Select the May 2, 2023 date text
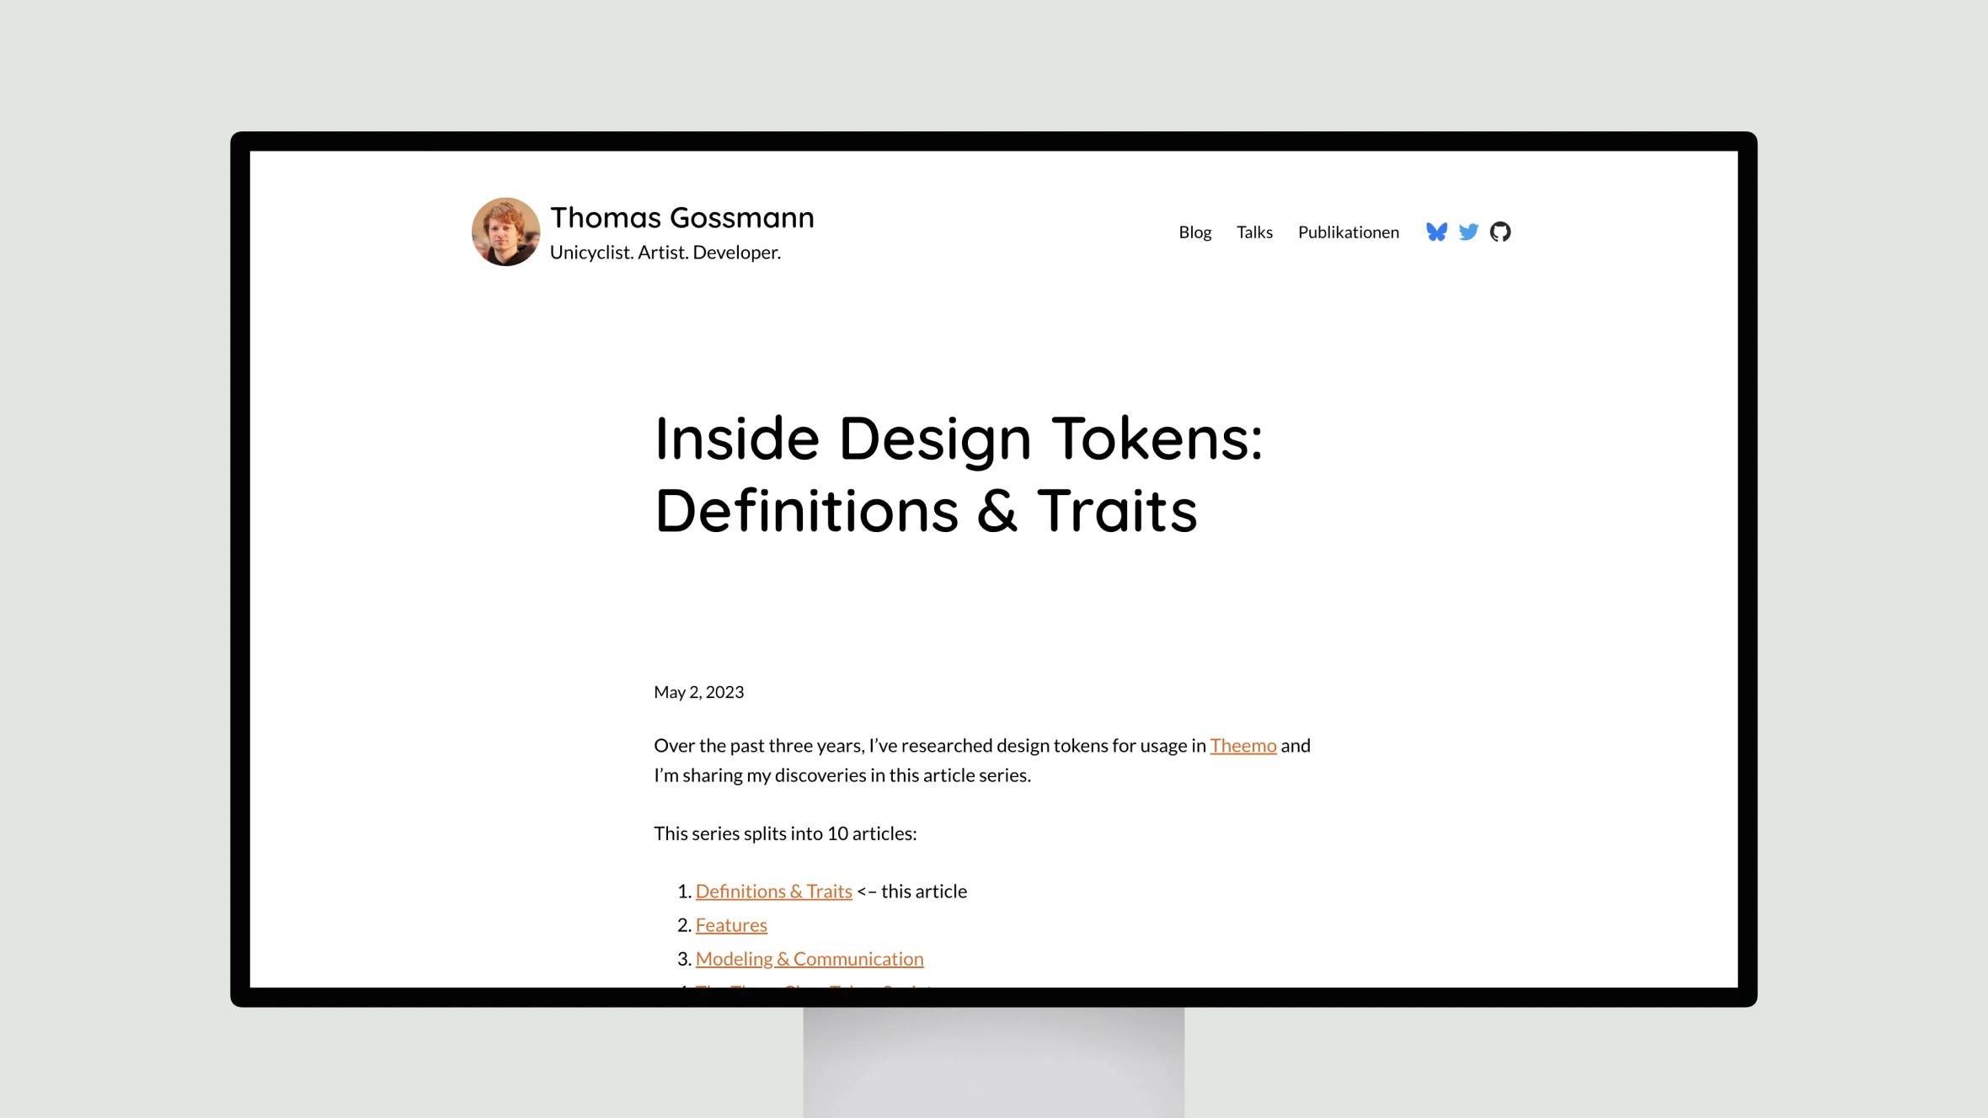 [699, 690]
